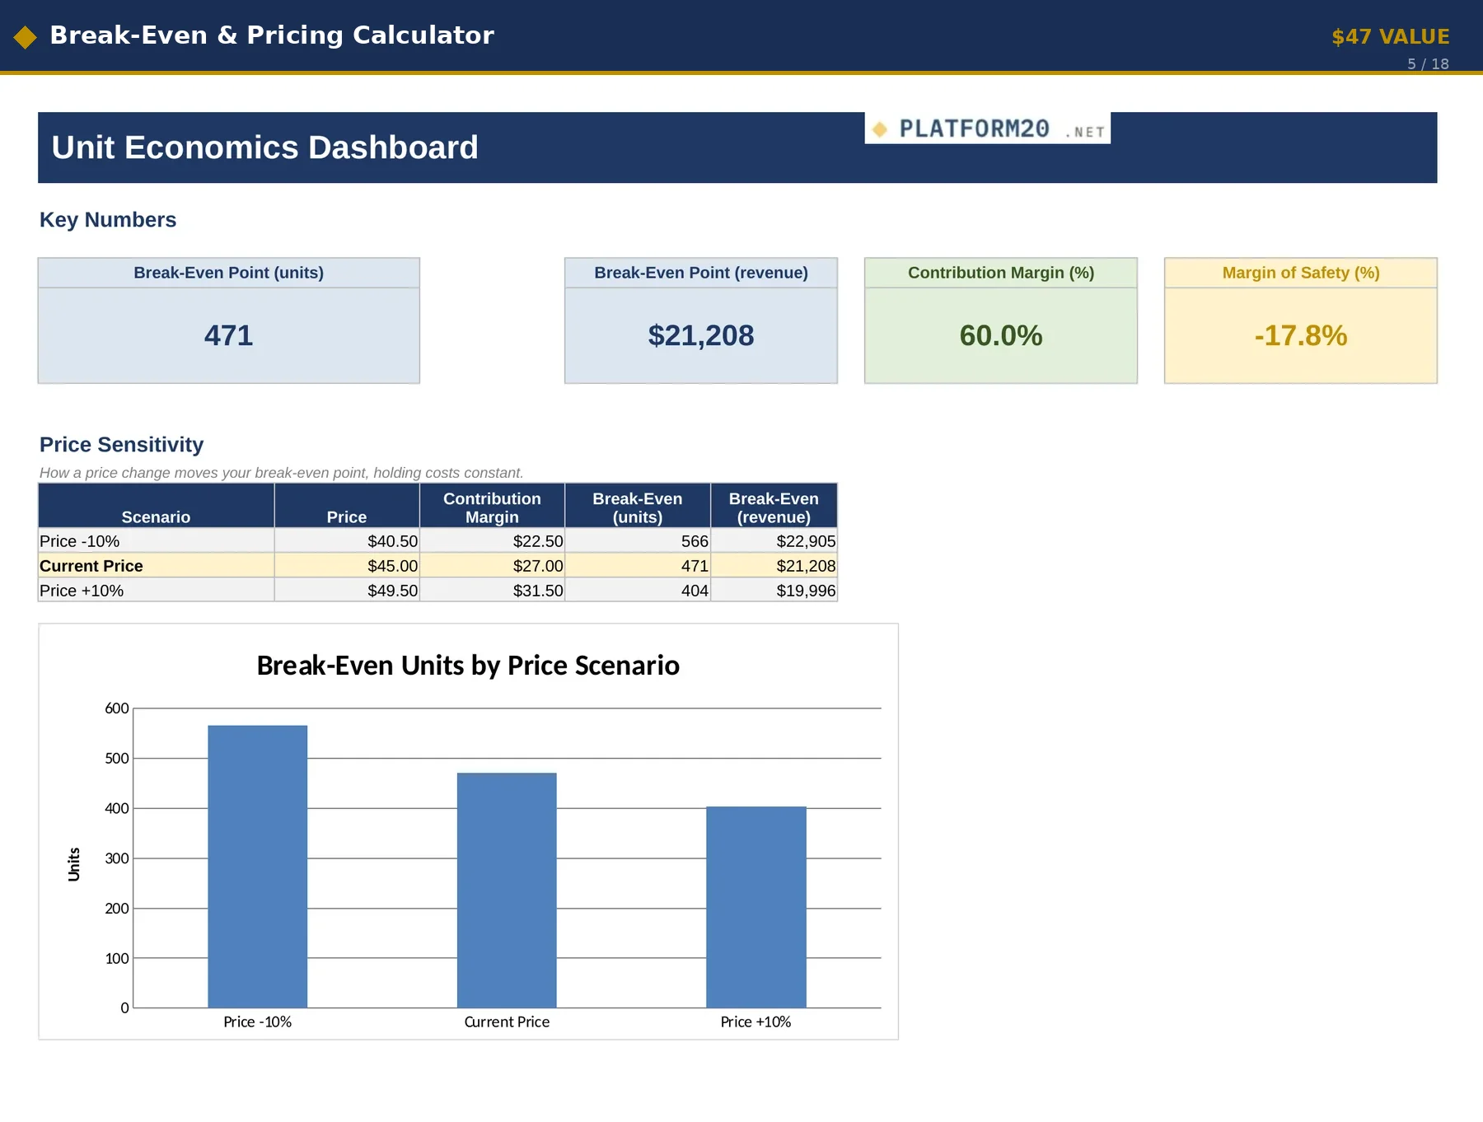This screenshot has width=1483, height=1122.
Task: Select the 566 break-even units cell
Action: tap(638, 541)
